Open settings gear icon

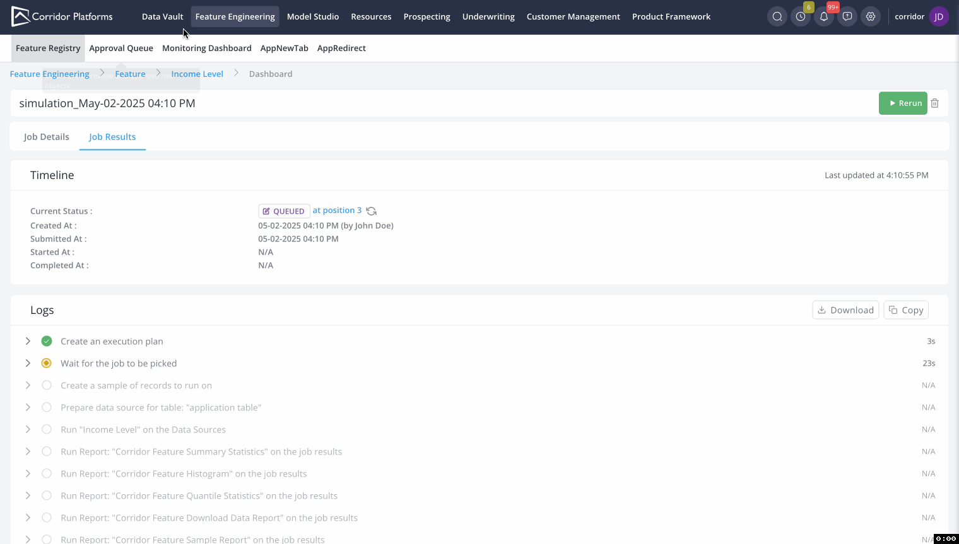tap(871, 17)
